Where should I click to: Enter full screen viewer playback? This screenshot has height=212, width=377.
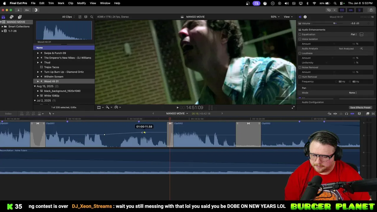(x=293, y=107)
